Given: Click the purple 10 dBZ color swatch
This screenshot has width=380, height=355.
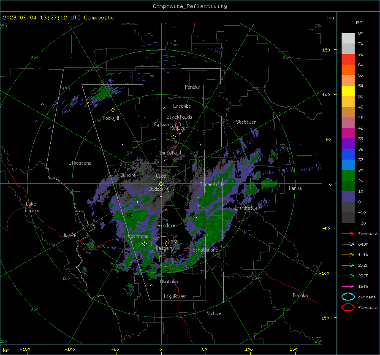Looking at the screenshot, I should coord(348,196).
